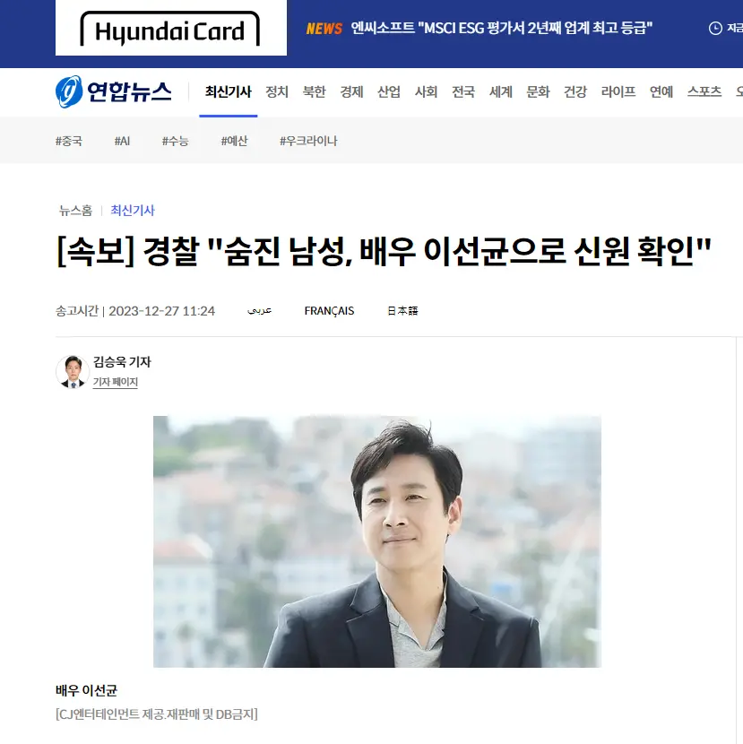
Task: Open the 스포츠 section
Action: (x=704, y=91)
